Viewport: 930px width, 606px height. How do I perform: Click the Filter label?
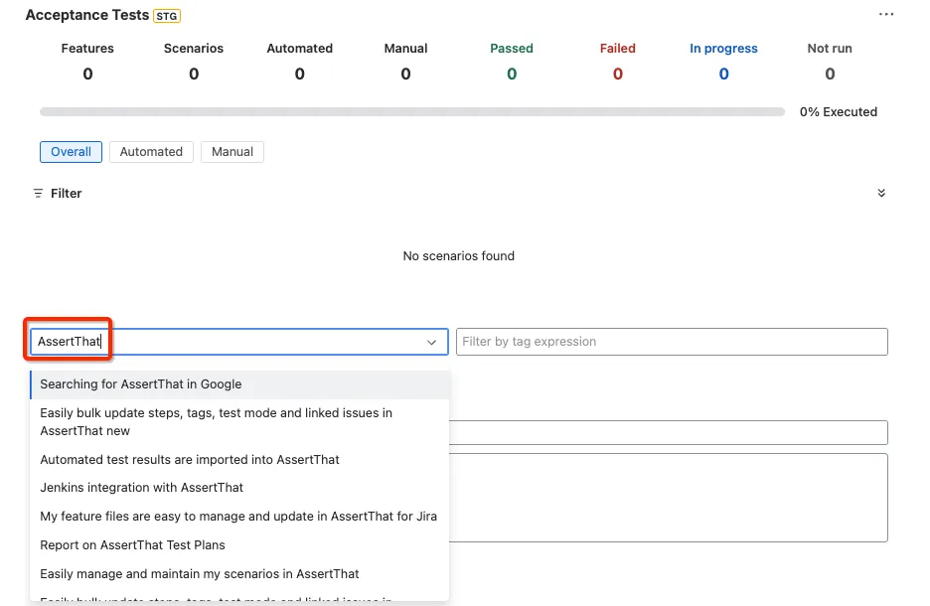[66, 194]
